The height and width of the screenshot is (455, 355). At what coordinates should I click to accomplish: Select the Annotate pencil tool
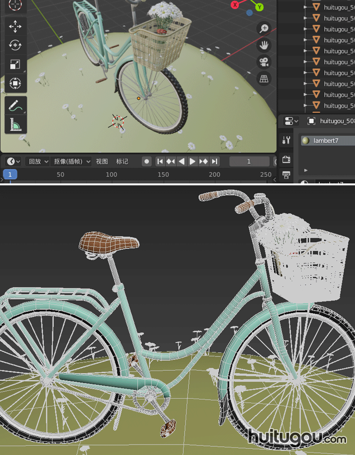(x=15, y=105)
